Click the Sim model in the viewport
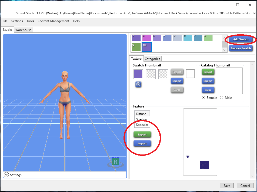Image resolution: width=257 pixels, height=192 pixels. (65, 105)
